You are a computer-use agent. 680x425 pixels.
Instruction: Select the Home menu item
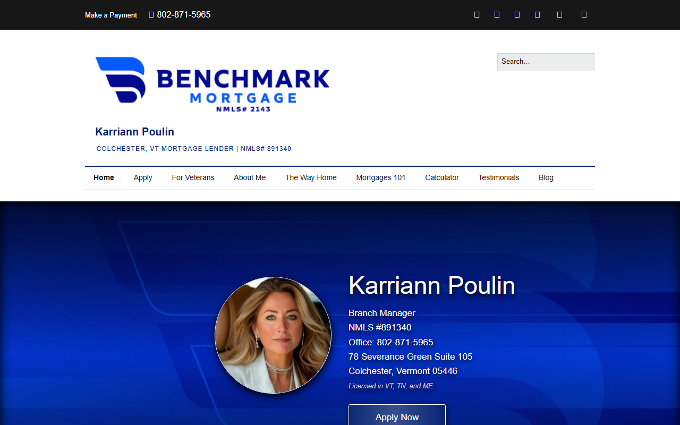point(104,177)
